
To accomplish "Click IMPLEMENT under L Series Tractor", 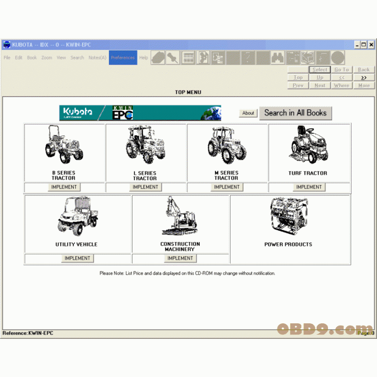I will (x=146, y=187).
